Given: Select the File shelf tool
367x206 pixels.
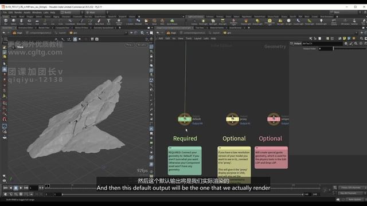Looking at the screenshot, I should coord(146,22).
